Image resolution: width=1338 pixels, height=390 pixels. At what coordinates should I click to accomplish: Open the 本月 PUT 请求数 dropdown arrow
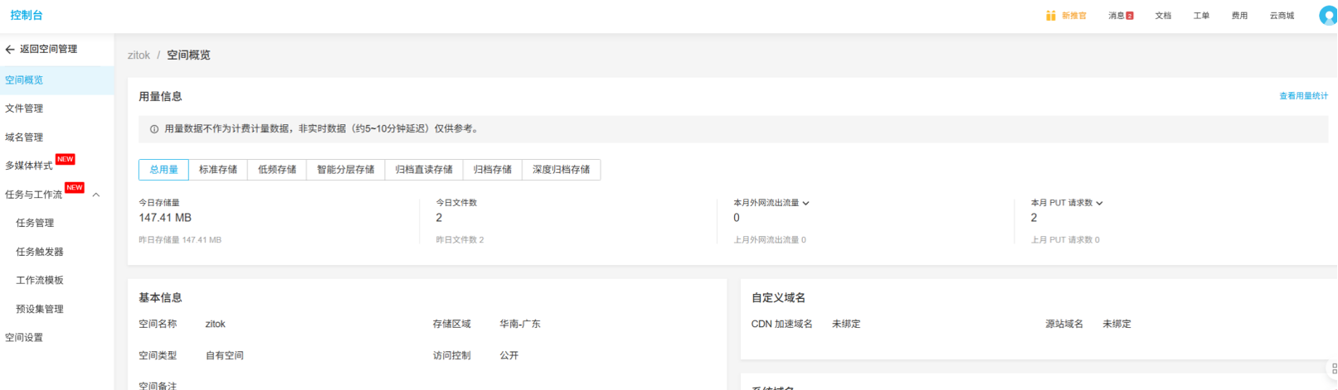pyautogui.click(x=1099, y=203)
